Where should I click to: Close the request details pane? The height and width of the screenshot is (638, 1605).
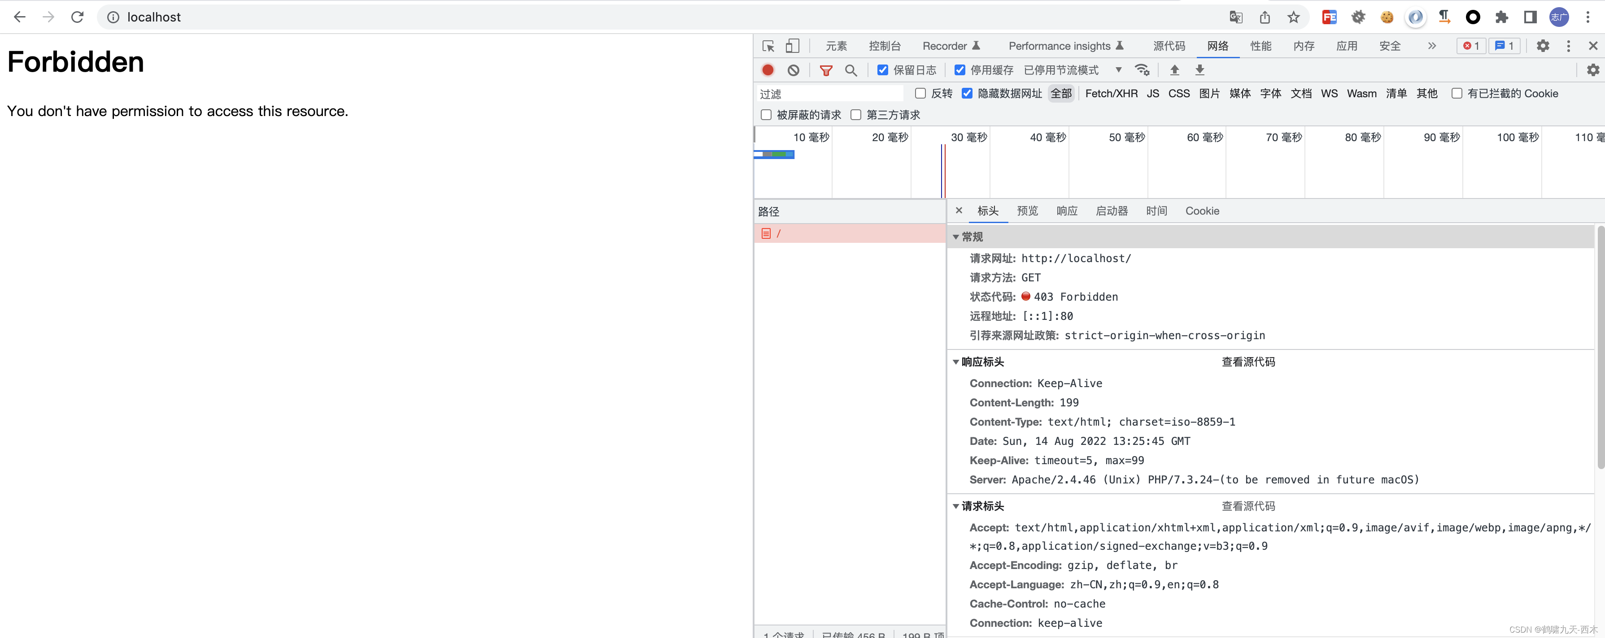(959, 211)
